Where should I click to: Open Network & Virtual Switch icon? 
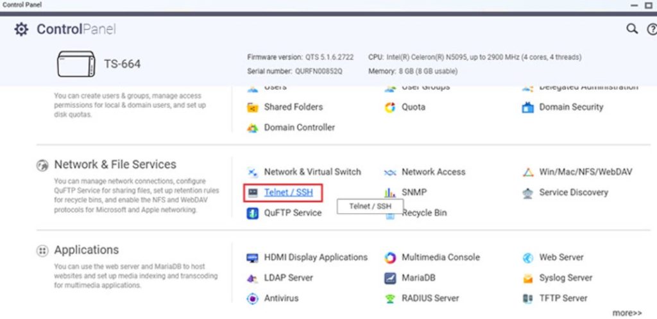point(252,172)
